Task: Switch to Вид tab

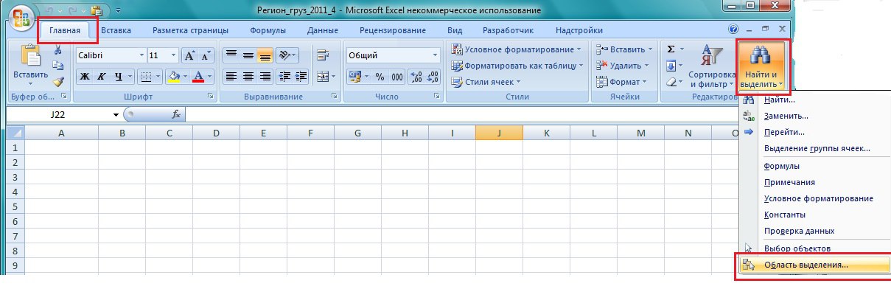Action: (455, 30)
